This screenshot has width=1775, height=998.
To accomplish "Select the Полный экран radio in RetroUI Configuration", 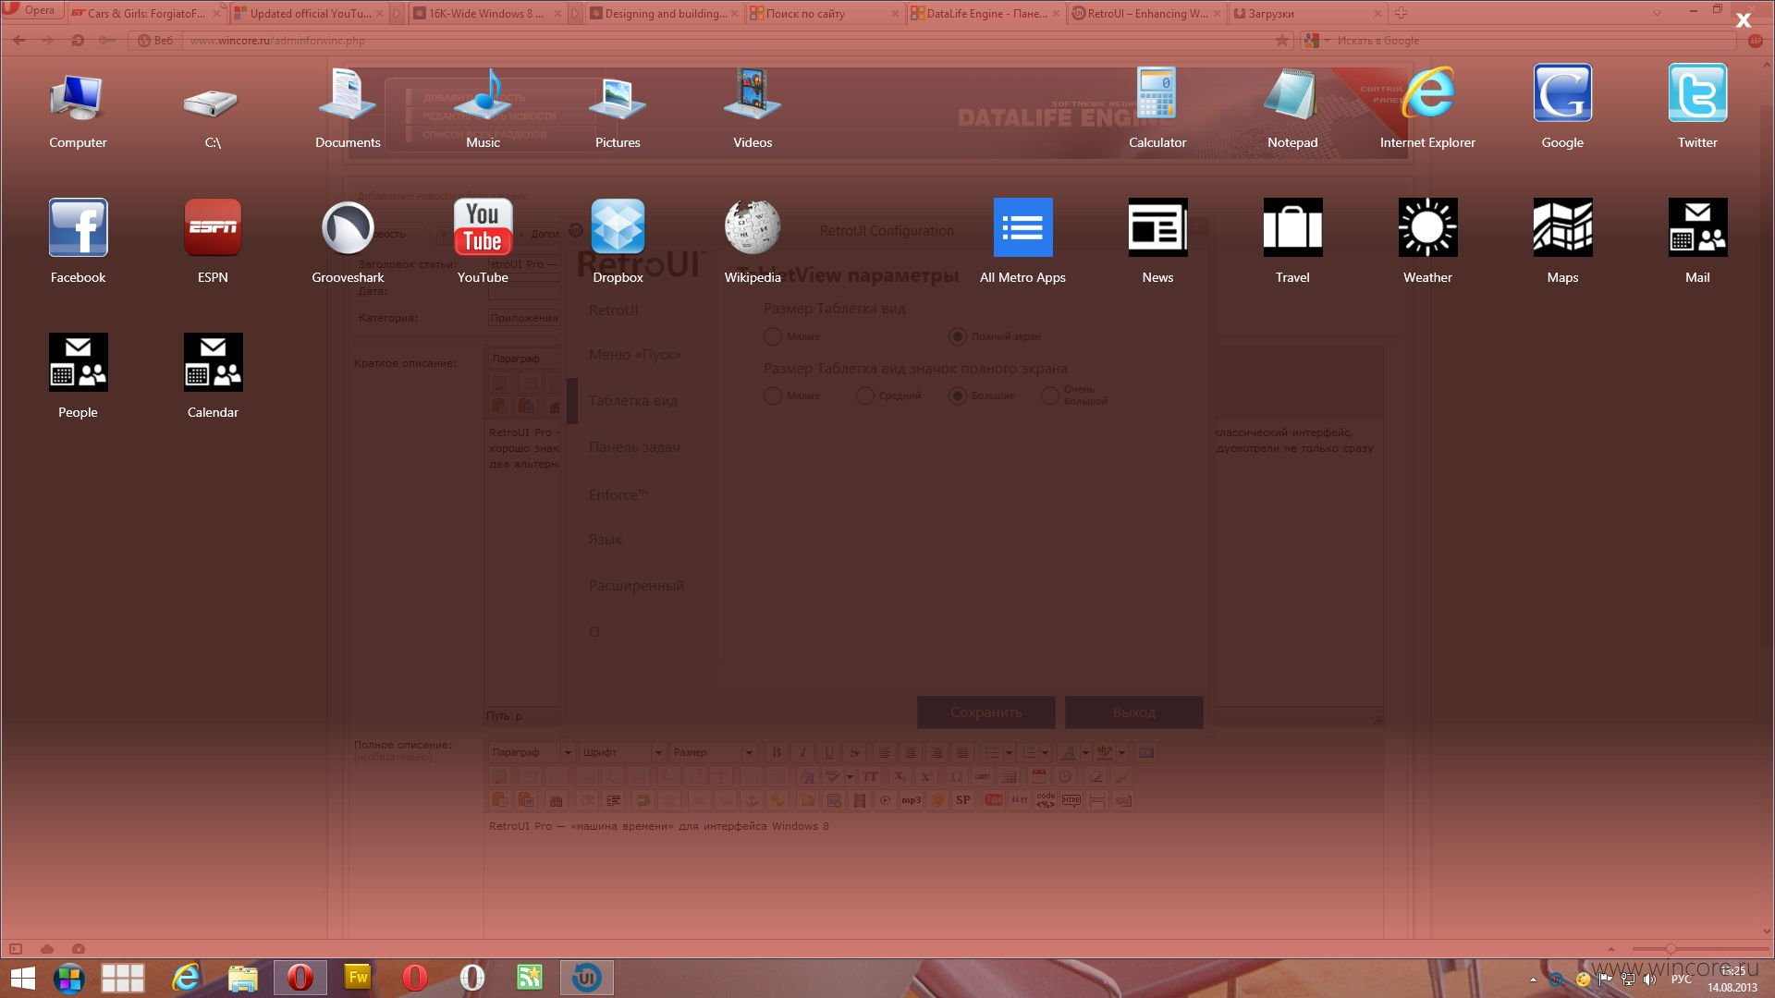I will [958, 336].
